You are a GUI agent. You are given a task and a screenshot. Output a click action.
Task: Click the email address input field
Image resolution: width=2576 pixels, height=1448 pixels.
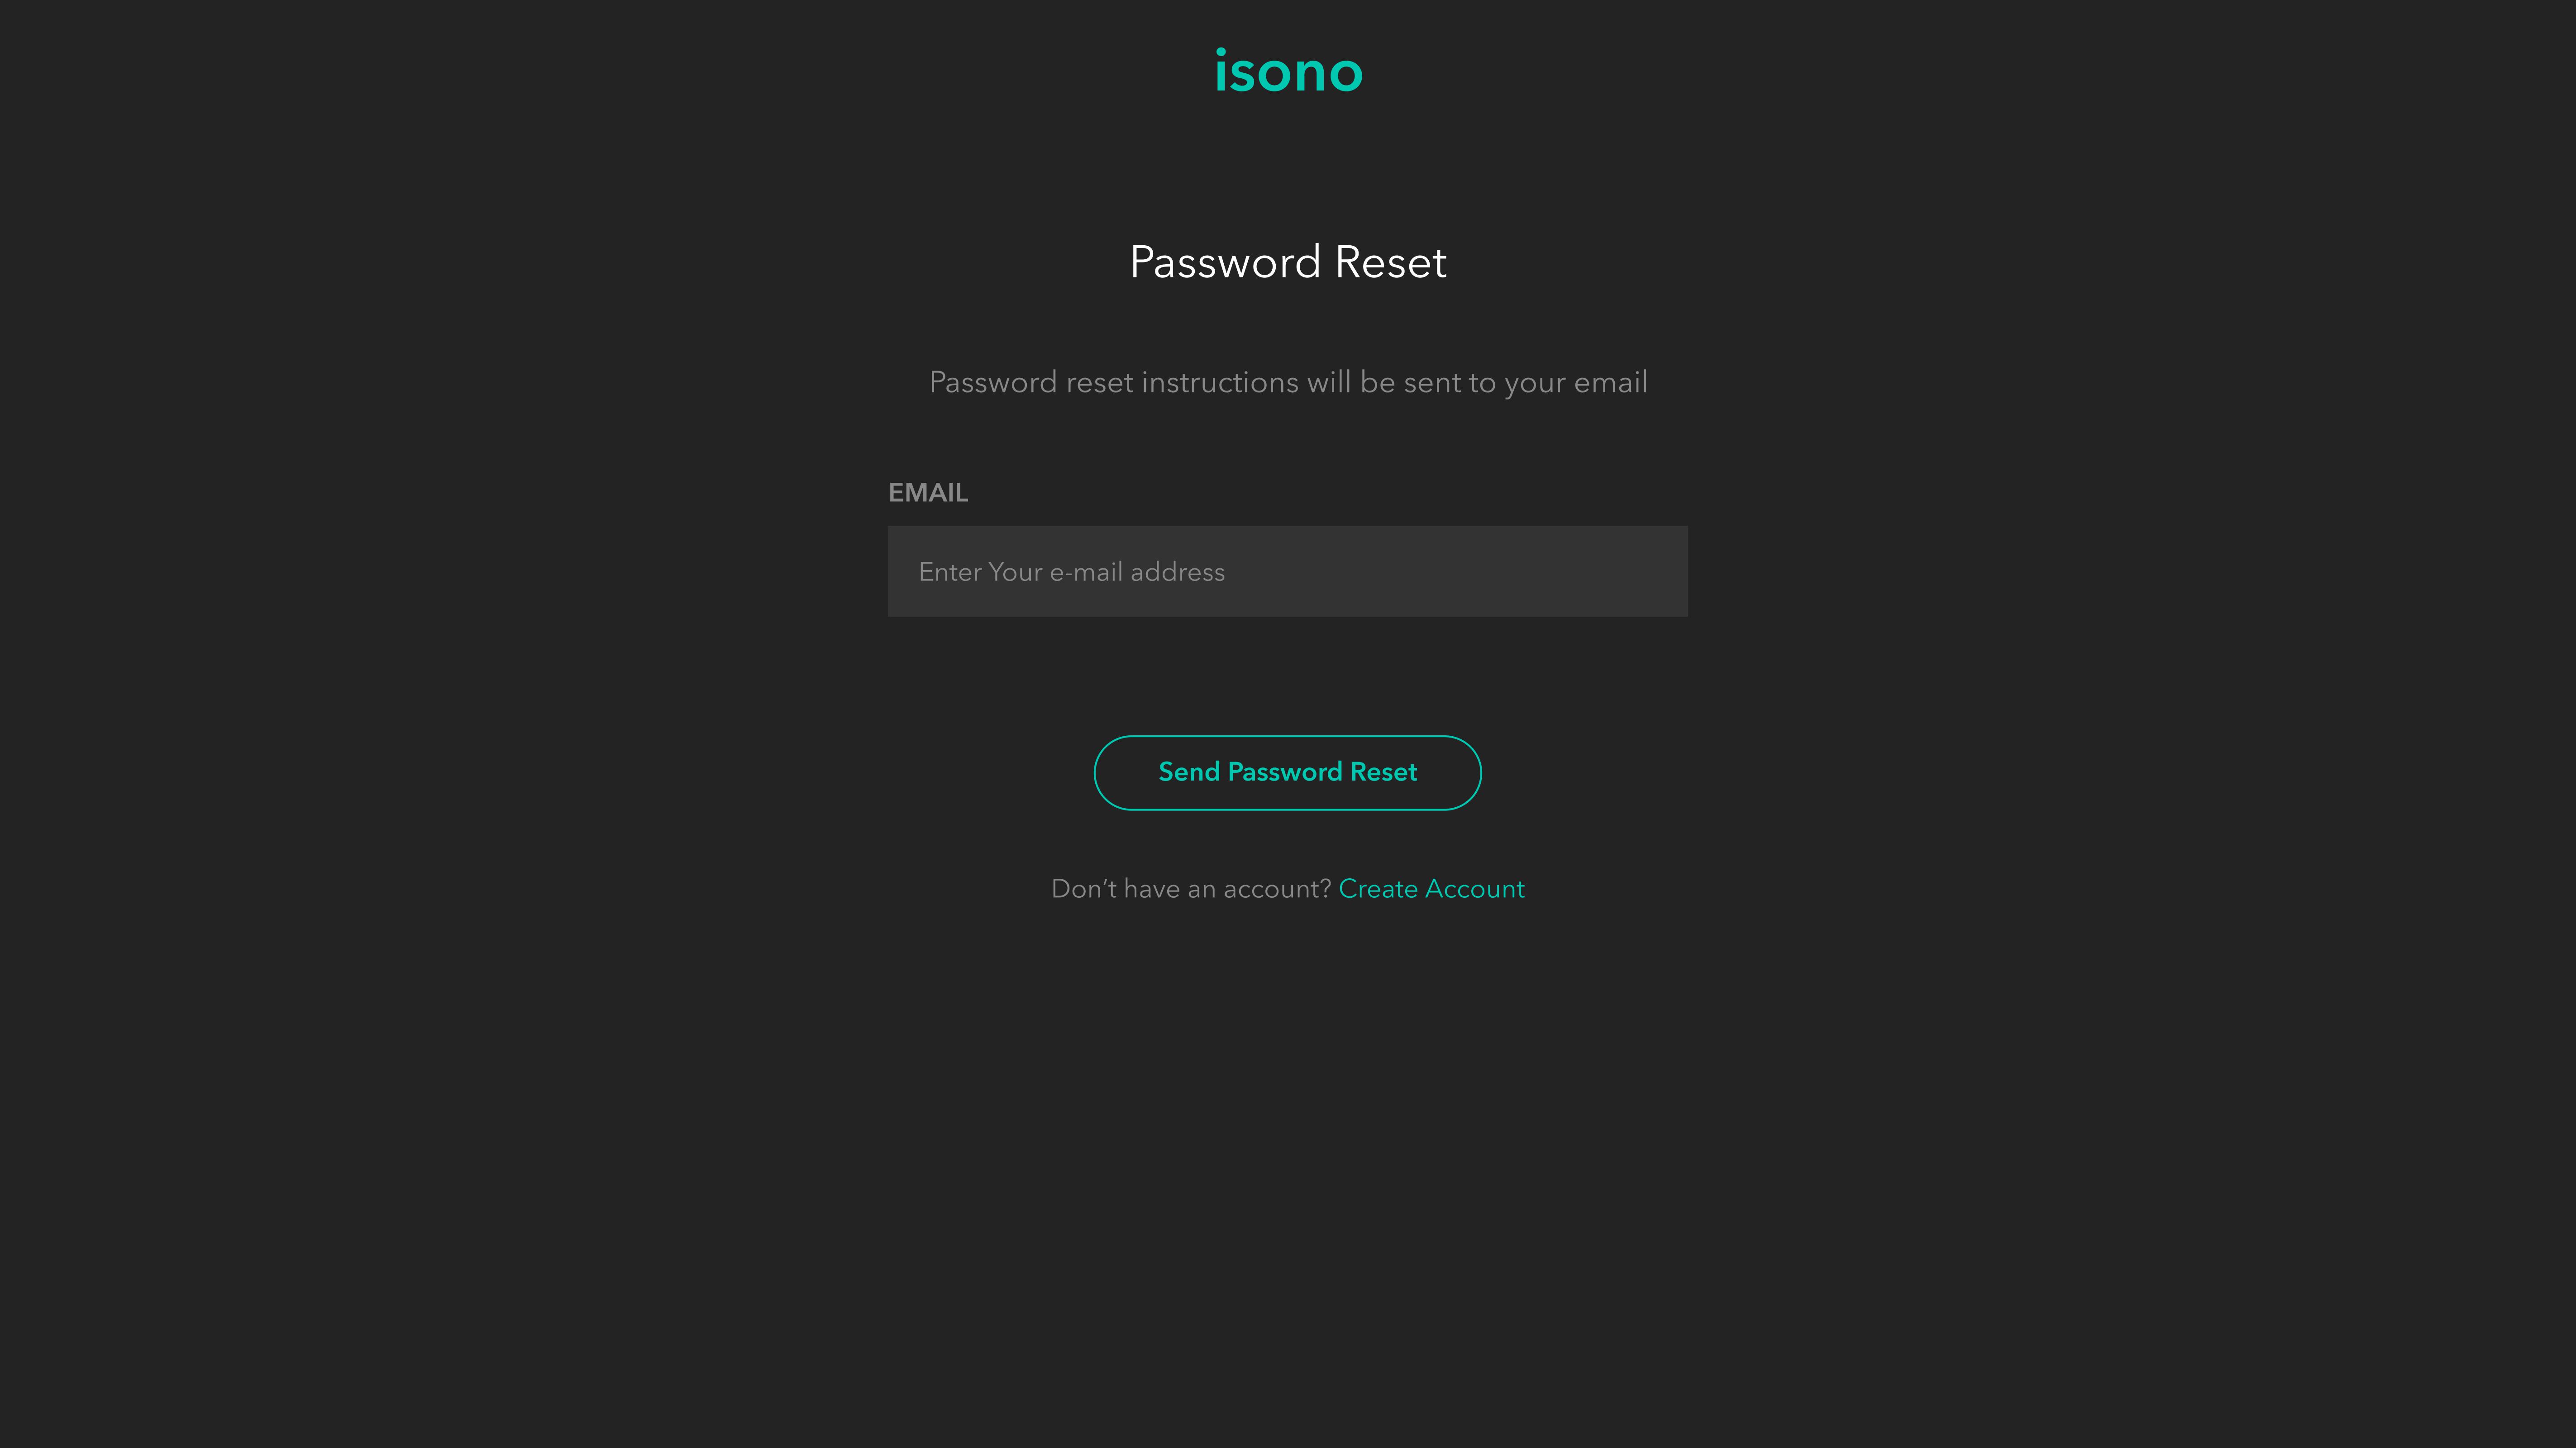pyautogui.click(x=1287, y=571)
